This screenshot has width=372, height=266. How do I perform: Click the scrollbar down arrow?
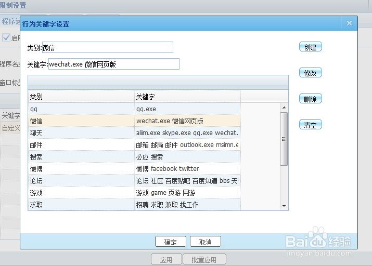click(284, 206)
